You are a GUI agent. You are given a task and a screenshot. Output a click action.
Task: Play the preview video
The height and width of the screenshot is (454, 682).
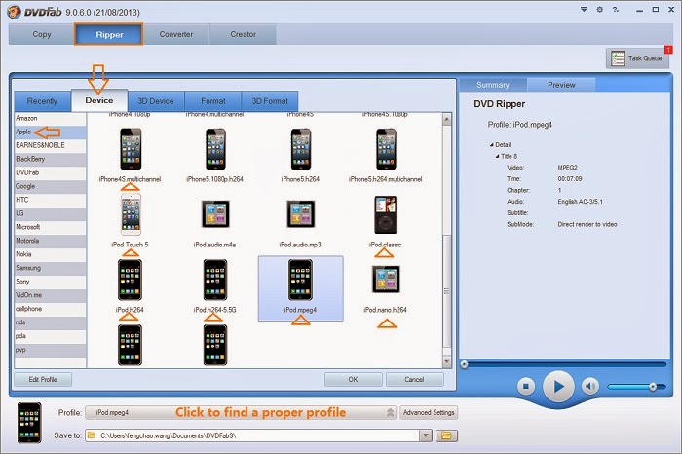click(558, 386)
